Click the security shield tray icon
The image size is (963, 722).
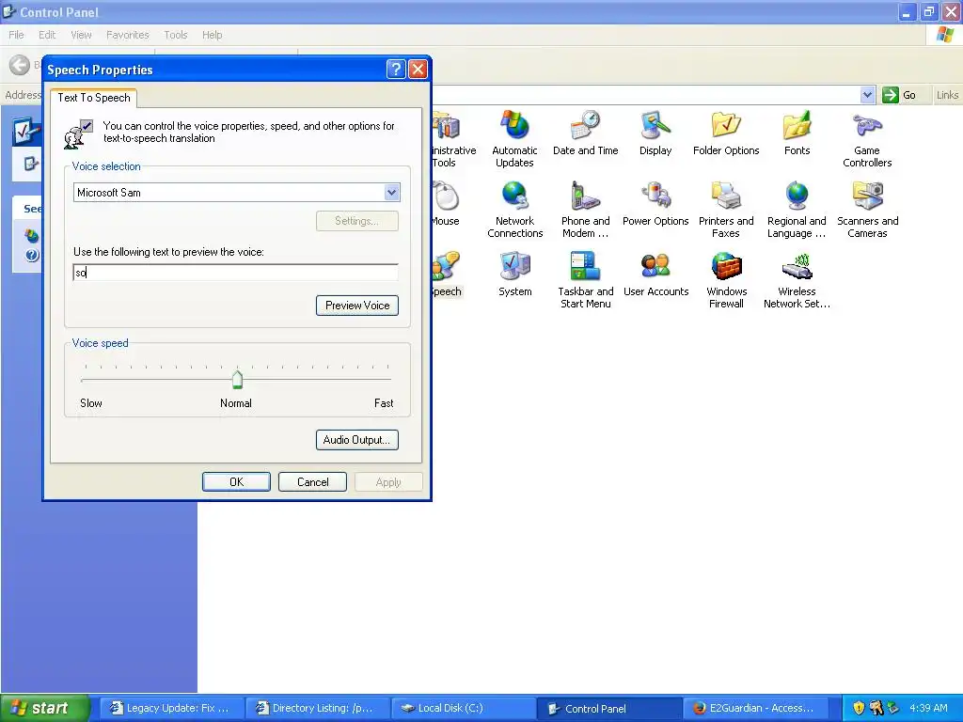tap(859, 708)
